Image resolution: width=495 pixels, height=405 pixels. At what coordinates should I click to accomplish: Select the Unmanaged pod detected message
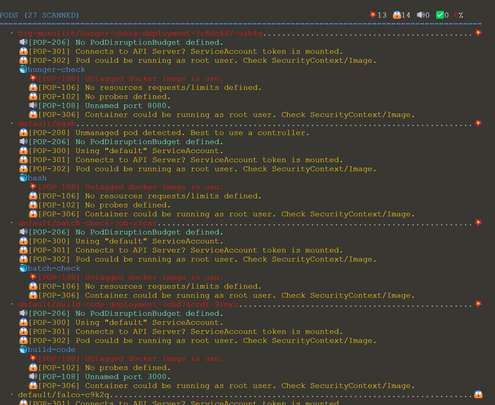[x=192, y=133]
